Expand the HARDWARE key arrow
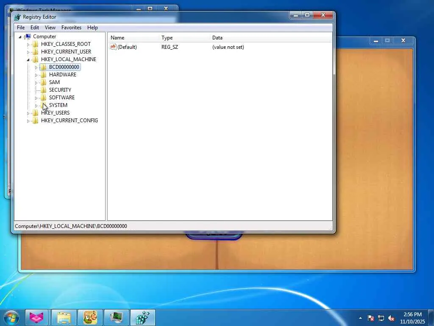This screenshot has width=434, height=326. coord(36,75)
